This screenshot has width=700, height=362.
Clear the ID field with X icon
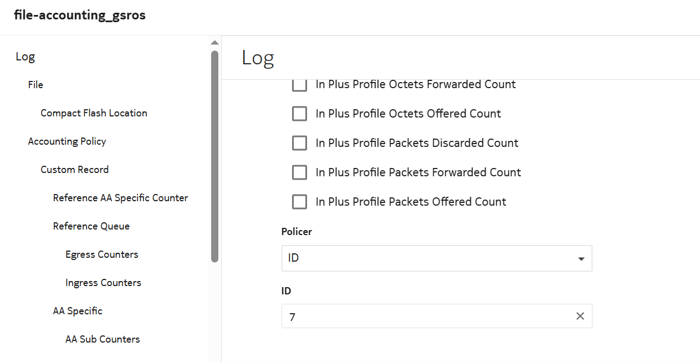[580, 316]
